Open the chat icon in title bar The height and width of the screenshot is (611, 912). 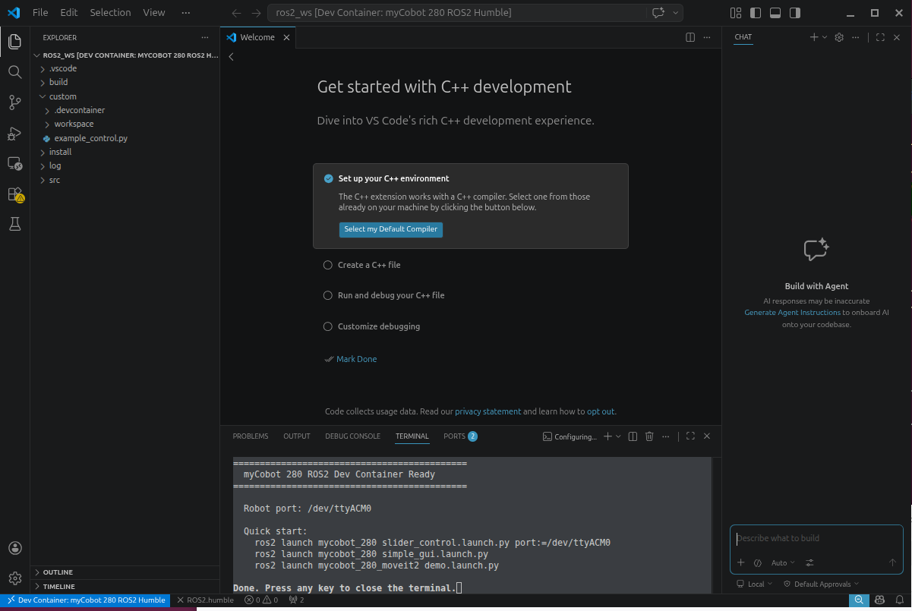(x=658, y=13)
